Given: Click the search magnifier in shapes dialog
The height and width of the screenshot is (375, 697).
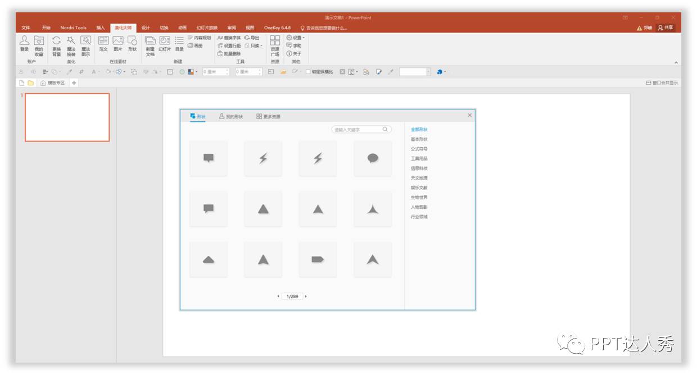Looking at the screenshot, I should [x=386, y=129].
